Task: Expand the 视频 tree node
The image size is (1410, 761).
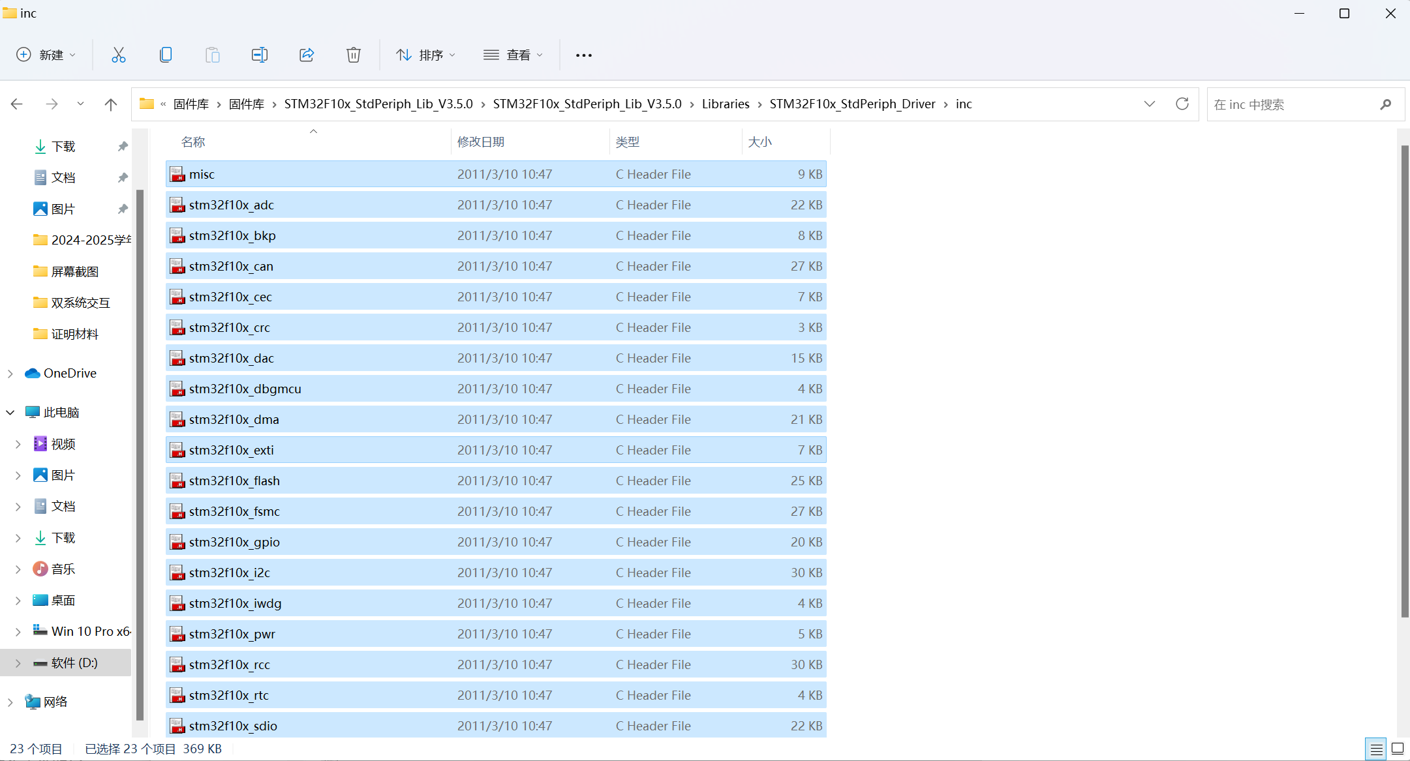Action: coord(18,444)
